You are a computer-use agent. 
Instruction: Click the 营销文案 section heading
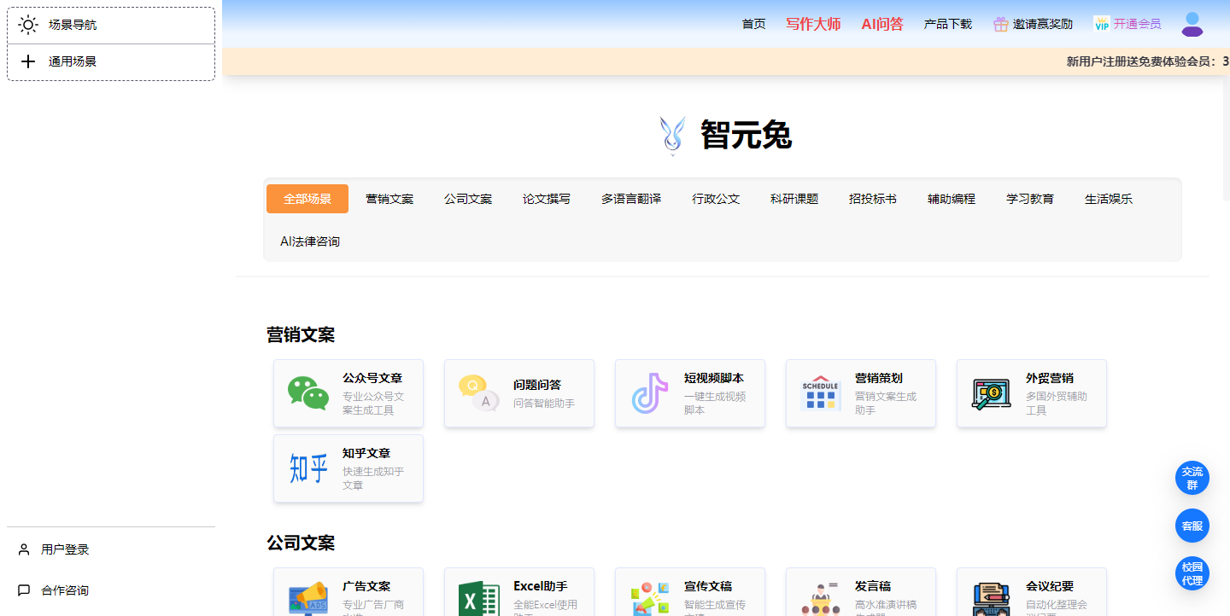point(301,334)
